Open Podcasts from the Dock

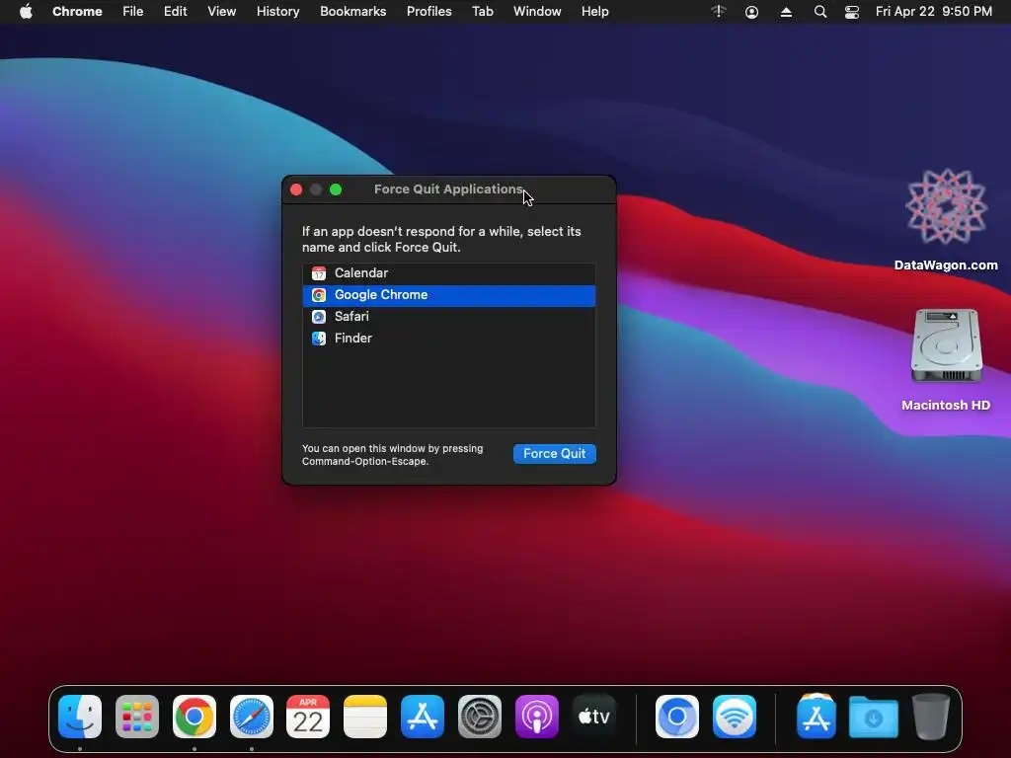[x=536, y=717]
